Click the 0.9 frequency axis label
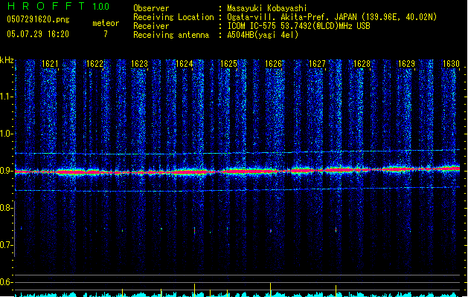Screen dimensions: 468x297 [x=6, y=171]
